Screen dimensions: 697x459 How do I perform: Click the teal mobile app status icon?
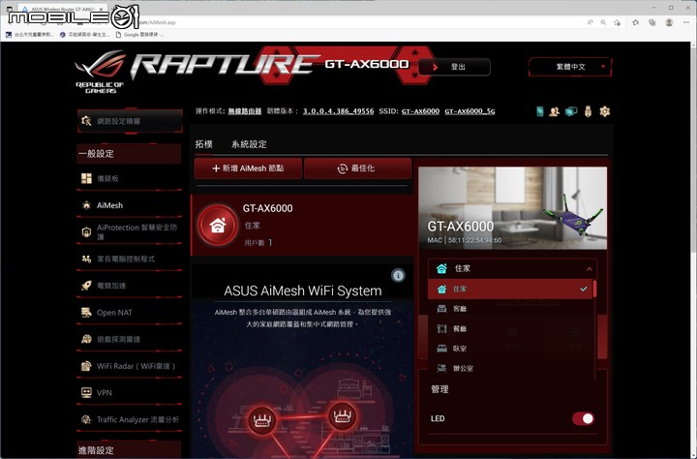click(x=539, y=111)
